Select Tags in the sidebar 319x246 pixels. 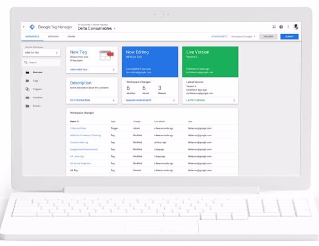[36, 81]
